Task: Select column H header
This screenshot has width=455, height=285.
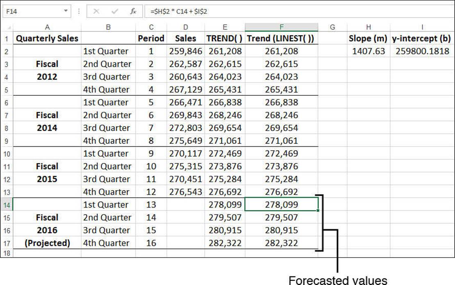Action: pos(369,27)
